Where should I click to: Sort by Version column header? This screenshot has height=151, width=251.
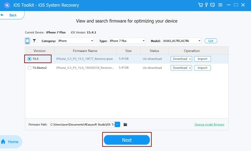40,51
